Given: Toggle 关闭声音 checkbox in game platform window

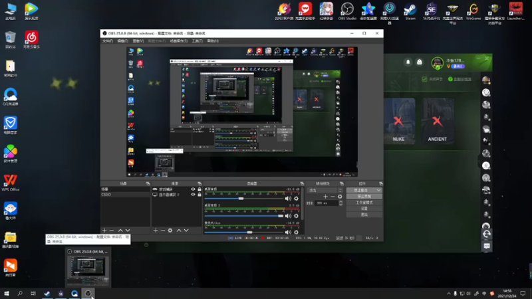Looking at the screenshot, I should coord(424,79).
